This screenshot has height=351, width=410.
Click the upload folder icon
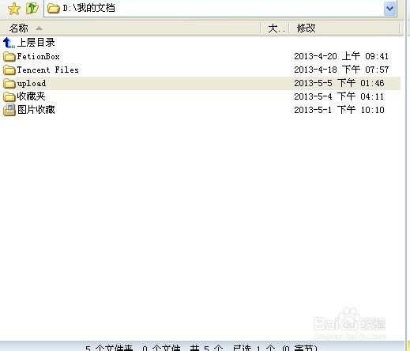[x=9, y=83]
